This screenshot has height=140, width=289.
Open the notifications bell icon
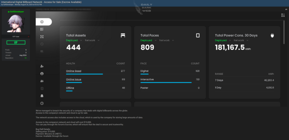pyautogui.click(x=42, y=96)
